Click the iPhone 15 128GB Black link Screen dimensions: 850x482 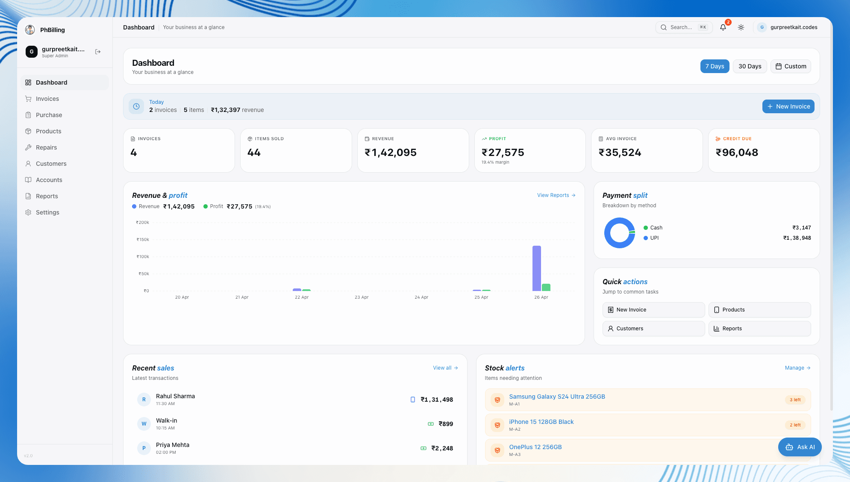(x=541, y=422)
